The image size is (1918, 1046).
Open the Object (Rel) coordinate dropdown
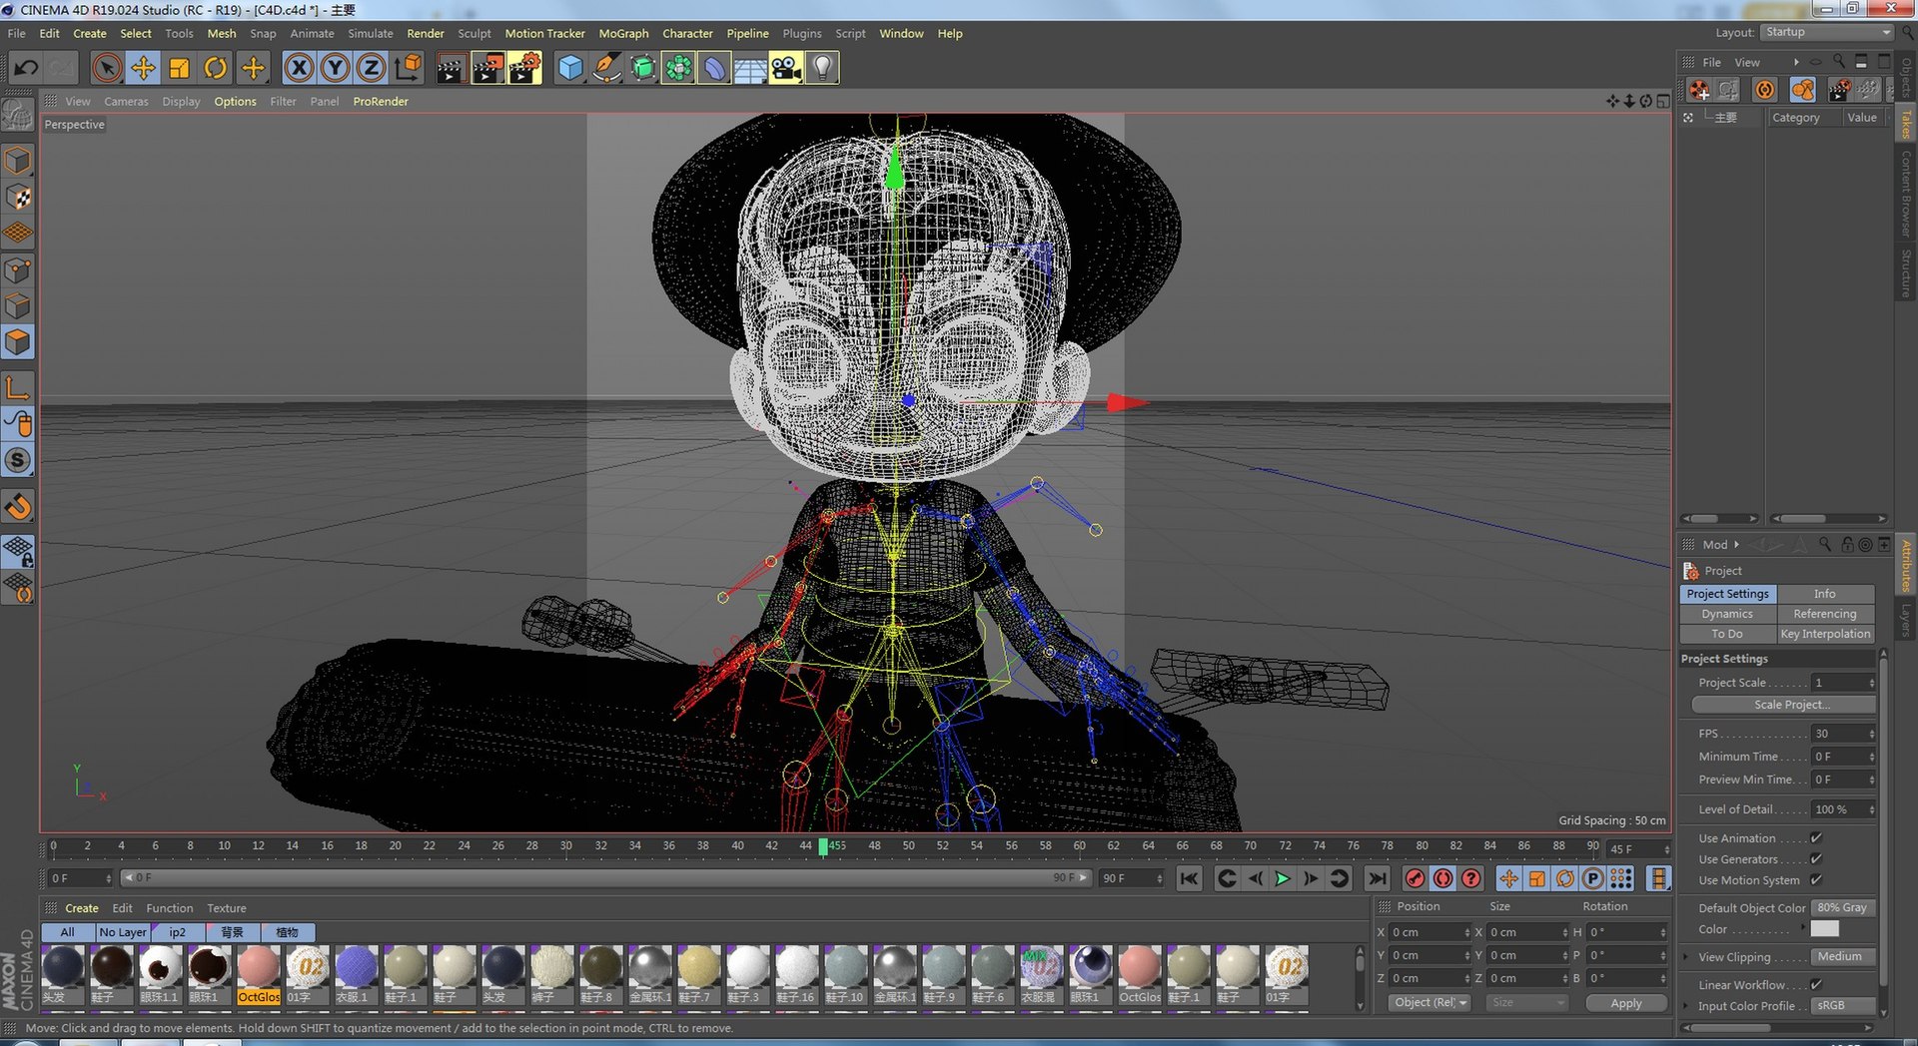1430,1003
